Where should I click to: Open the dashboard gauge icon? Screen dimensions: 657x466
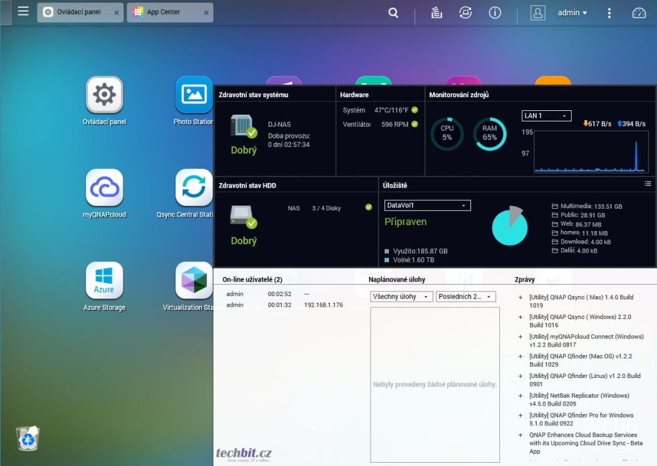tap(639, 12)
